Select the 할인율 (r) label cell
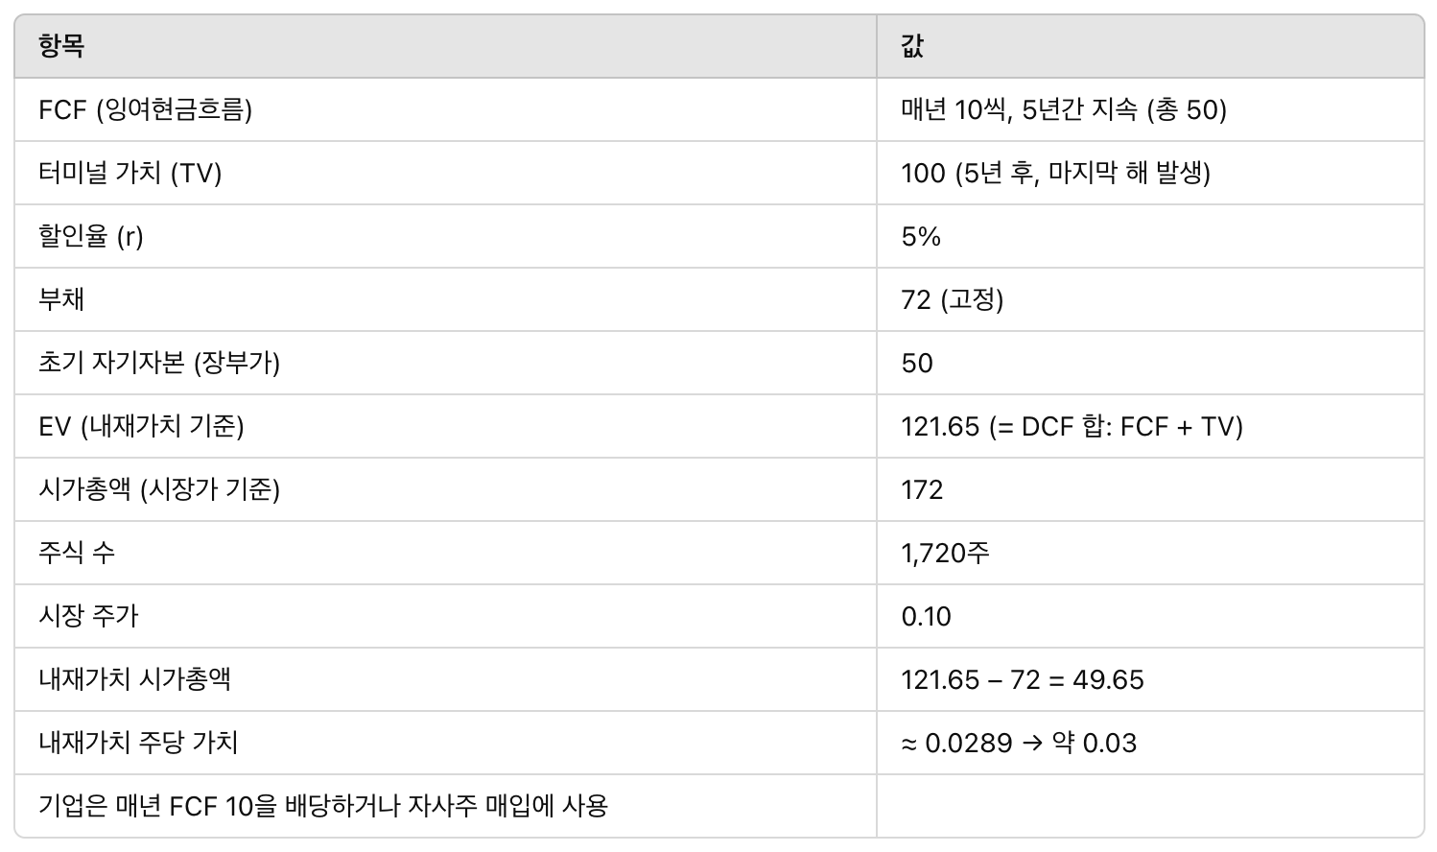1437x852 pixels. click(91, 236)
